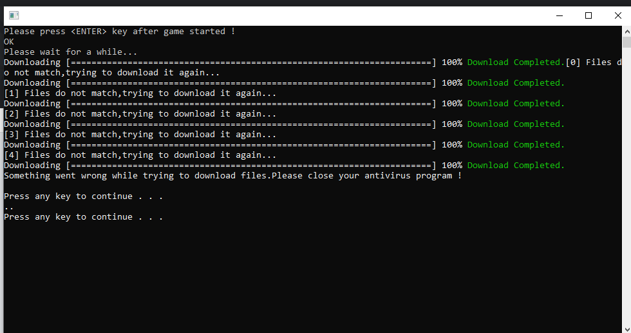
Task: Click the '[0] Files' text on first download line
Action: pyautogui.click(x=589, y=62)
